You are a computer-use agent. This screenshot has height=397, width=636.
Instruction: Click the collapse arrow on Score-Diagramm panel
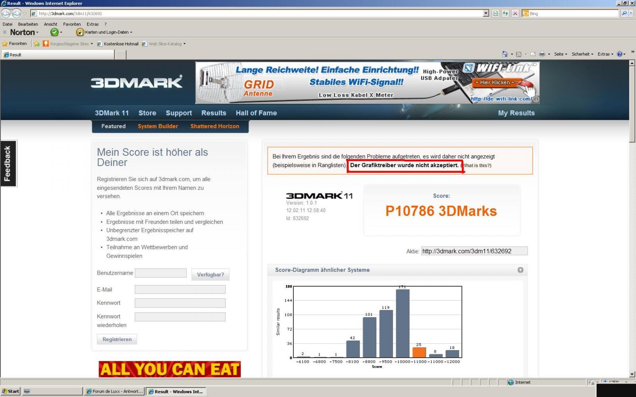(520, 270)
